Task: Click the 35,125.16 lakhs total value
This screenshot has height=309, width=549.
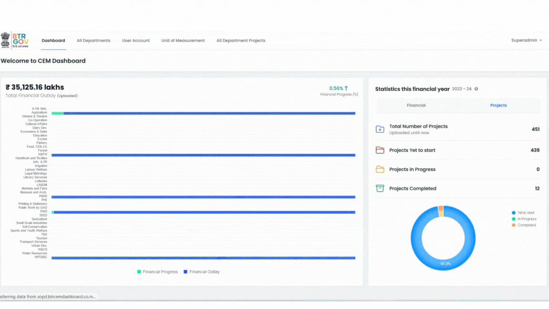Action: [x=35, y=87]
